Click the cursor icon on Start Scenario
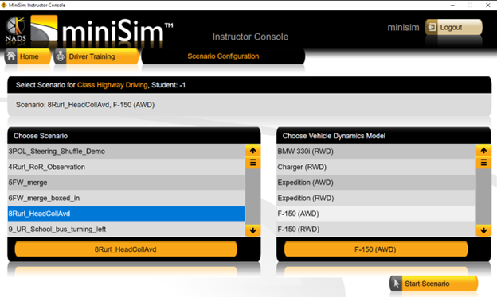The height and width of the screenshot is (297, 497). click(396, 283)
